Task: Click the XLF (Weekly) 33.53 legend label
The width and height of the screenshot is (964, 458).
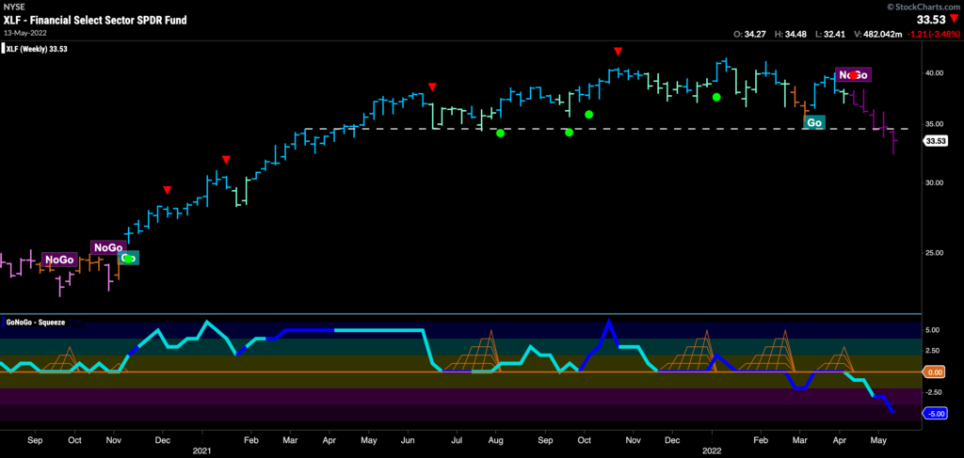Action: 36,49
